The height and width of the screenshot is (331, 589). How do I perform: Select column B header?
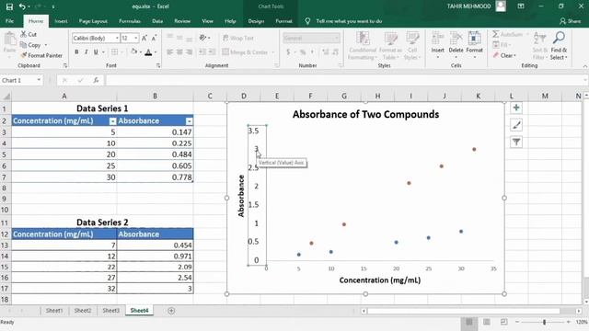click(x=155, y=96)
